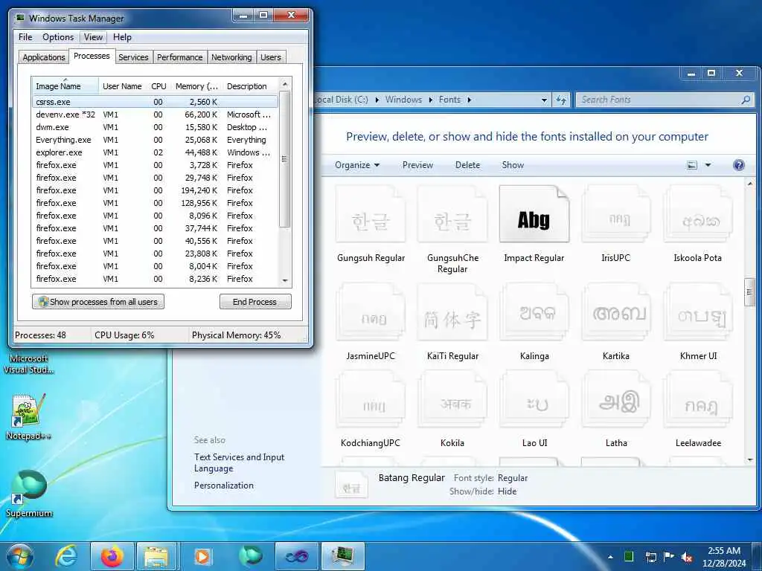Open the View menu in Task Manager
The height and width of the screenshot is (571, 762).
[93, 37]
